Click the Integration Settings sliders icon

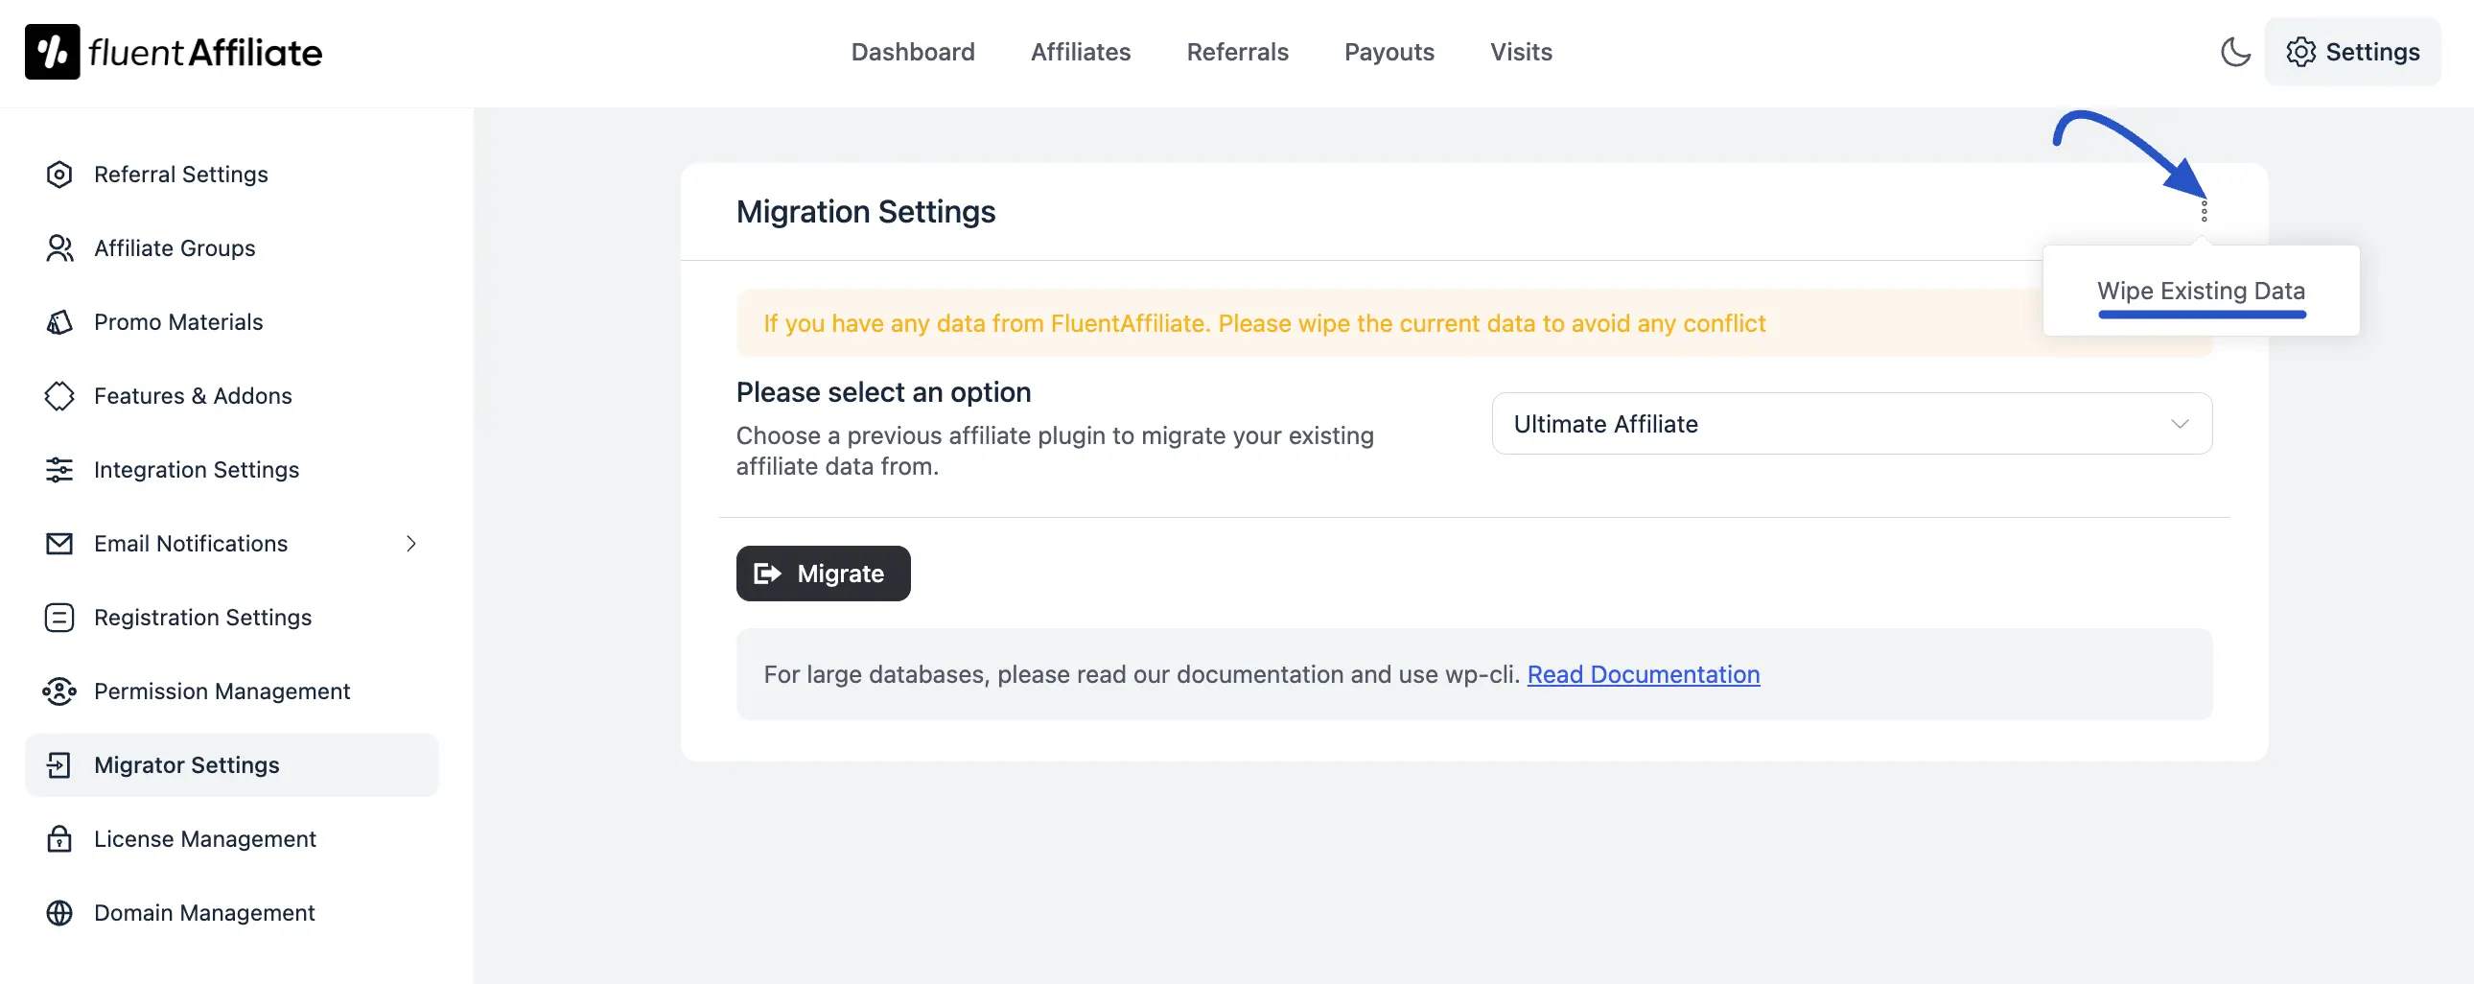[59, 470]
